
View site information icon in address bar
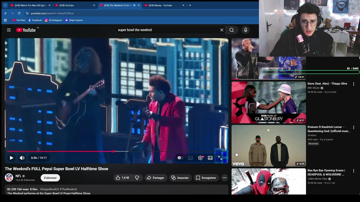pyautogui.click(x=27, y=13)
